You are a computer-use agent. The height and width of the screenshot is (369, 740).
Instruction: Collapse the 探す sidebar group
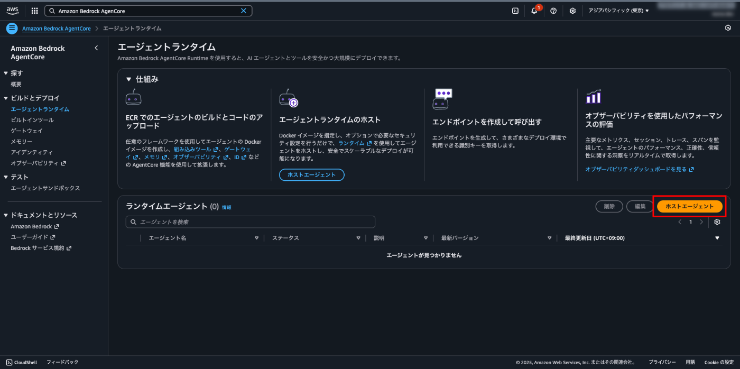pyautogui.click(x=6, y=73)
